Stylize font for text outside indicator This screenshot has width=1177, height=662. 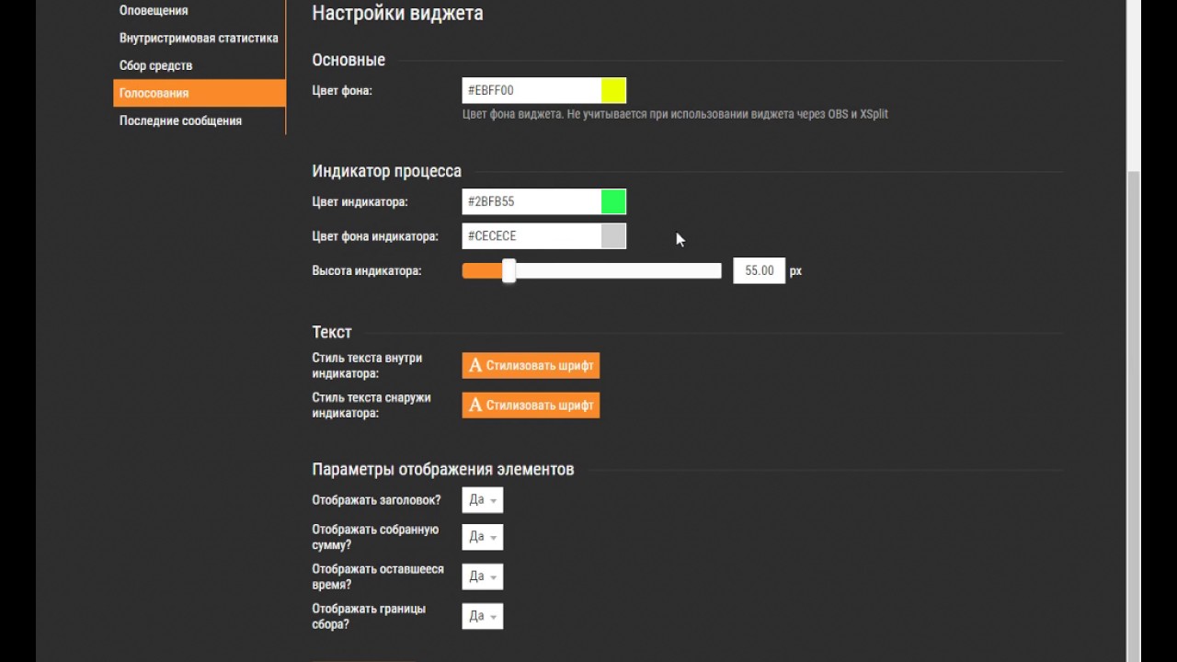click(531, 405)
